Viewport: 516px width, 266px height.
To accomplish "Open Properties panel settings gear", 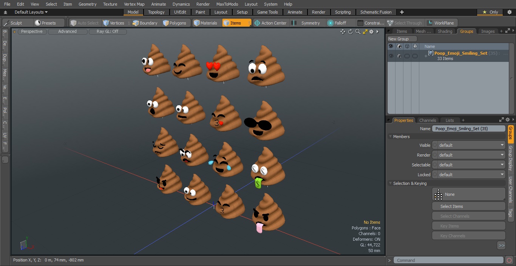I will (508, 120).
